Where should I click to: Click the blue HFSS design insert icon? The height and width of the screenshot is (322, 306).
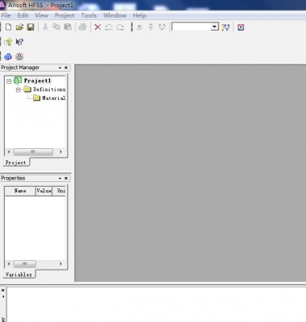tap(8, 56)
